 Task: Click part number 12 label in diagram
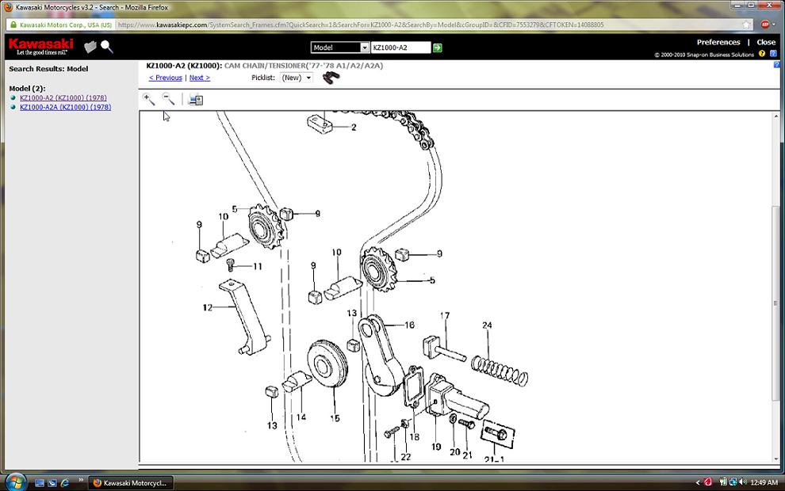(208, 307)
